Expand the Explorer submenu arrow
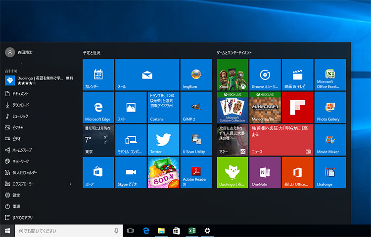This screenshot has height=237, width=371. [x=70, y=184]
